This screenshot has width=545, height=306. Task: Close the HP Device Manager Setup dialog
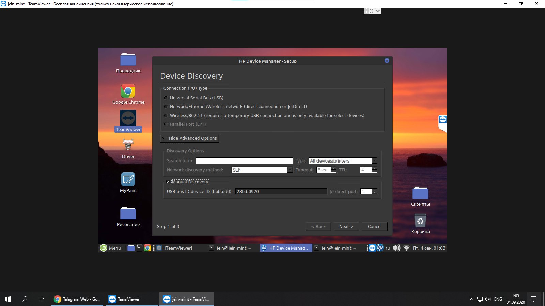[387, 61]
